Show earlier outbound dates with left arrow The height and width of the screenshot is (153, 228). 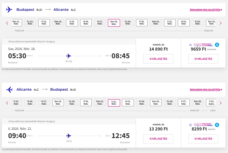tap(7, 23)
